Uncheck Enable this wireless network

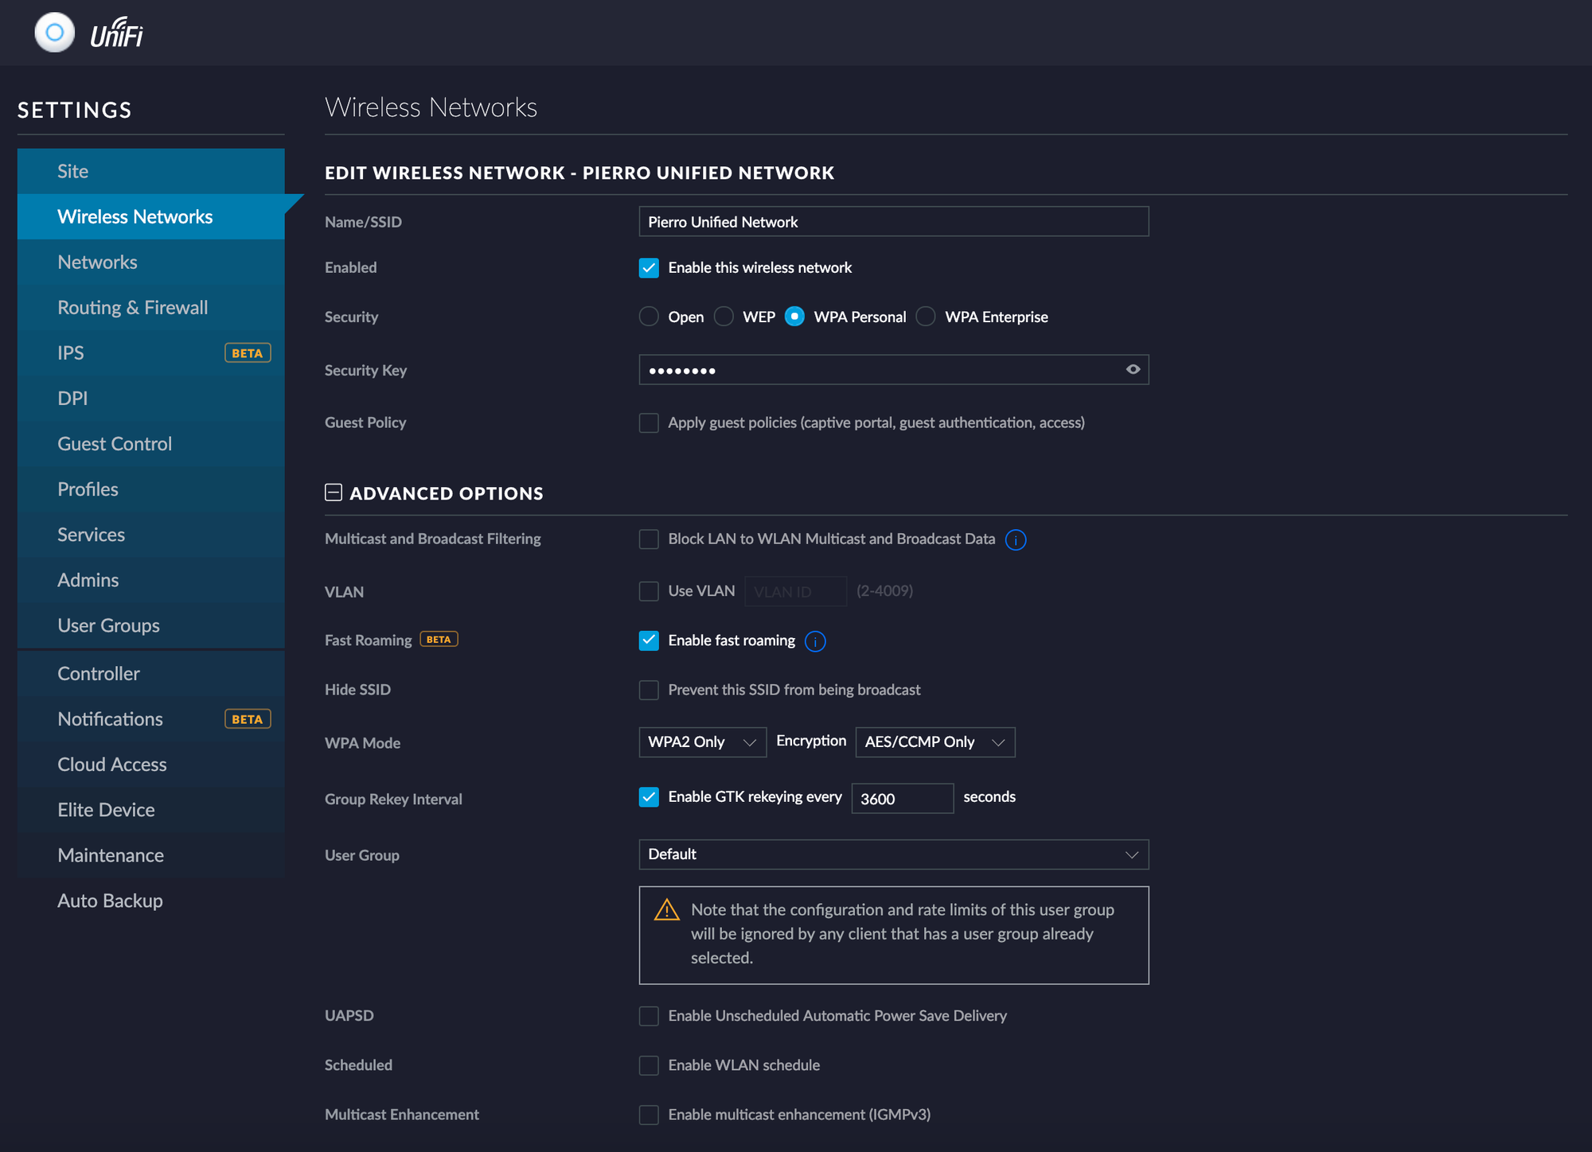(649, 268)
